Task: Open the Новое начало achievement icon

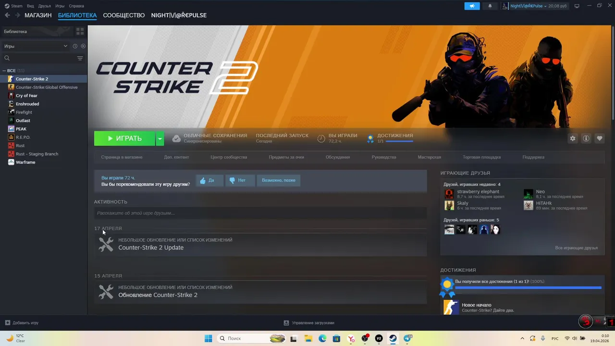Action: (451, 307)
